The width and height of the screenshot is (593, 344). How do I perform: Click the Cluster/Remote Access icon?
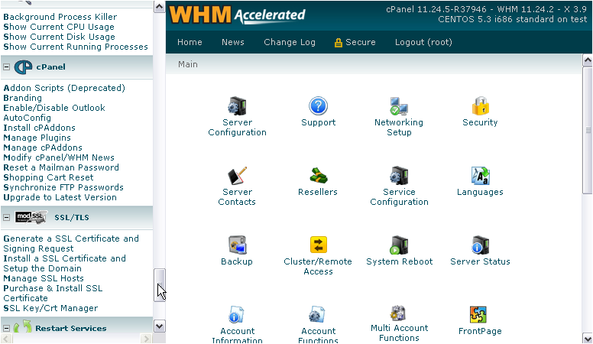[x=318, y=245]
